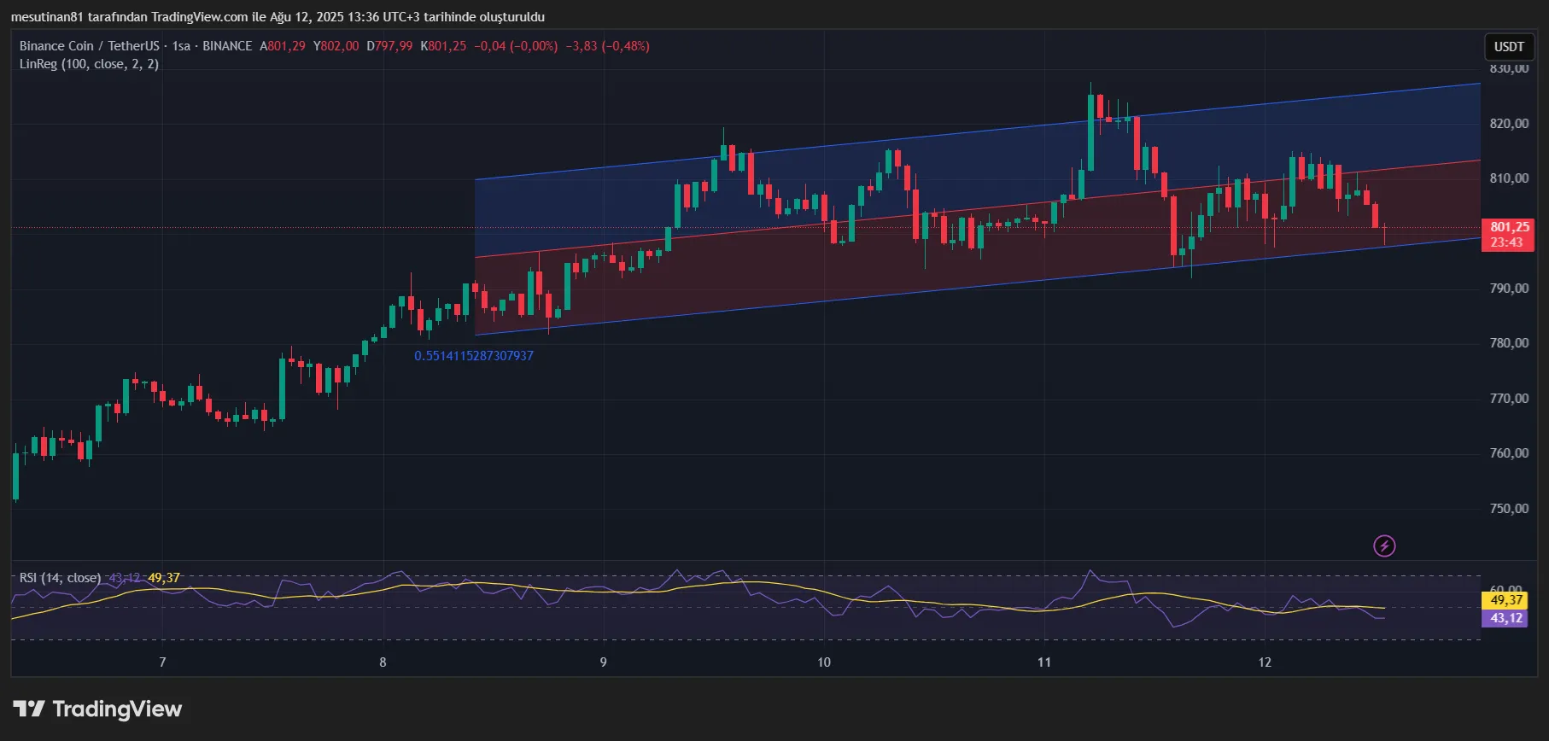The image size is (1549, 741).
Task: Click the 780,00 price axis label
Action: 1509,343
